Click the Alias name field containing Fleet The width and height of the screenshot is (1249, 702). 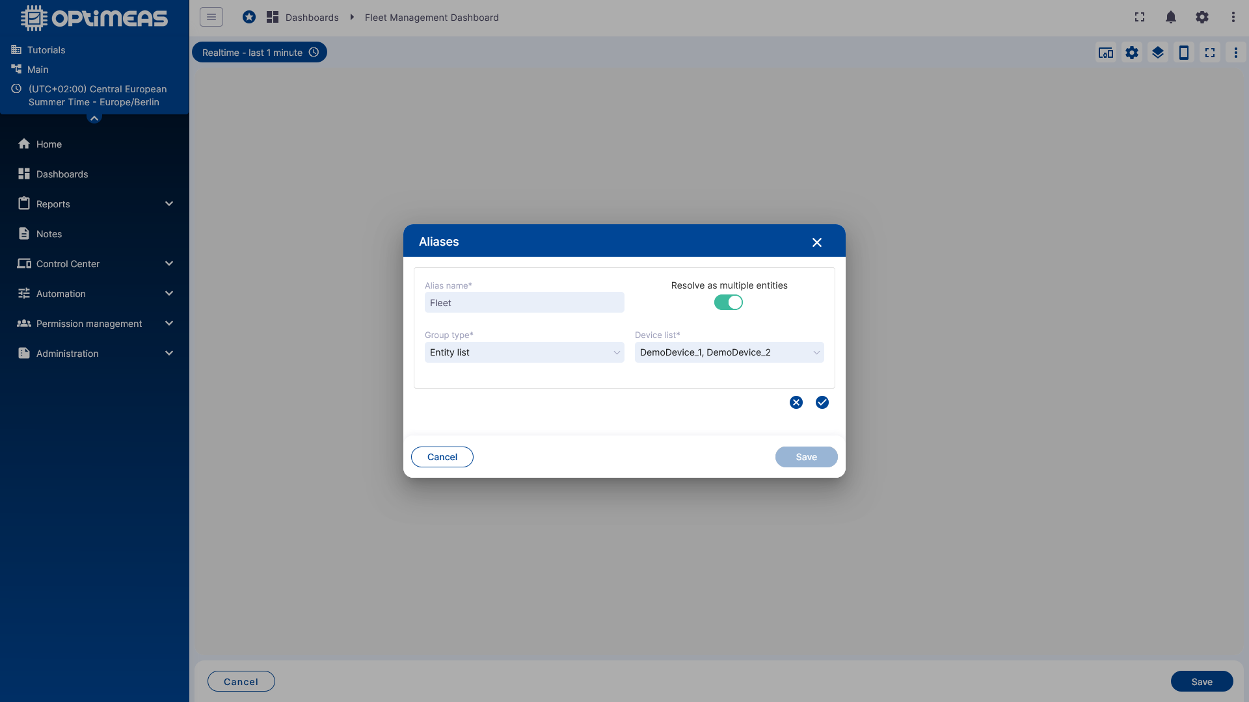[x=524, y=302]
